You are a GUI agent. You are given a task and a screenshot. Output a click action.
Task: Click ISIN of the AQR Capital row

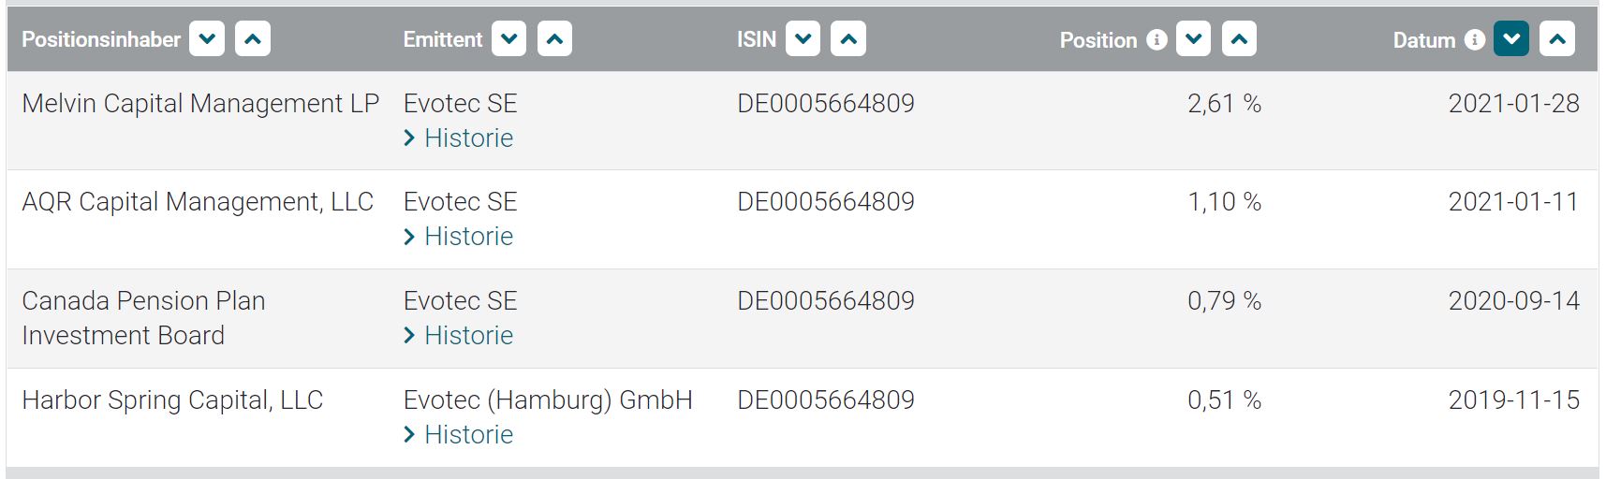(x=825, y=202)
